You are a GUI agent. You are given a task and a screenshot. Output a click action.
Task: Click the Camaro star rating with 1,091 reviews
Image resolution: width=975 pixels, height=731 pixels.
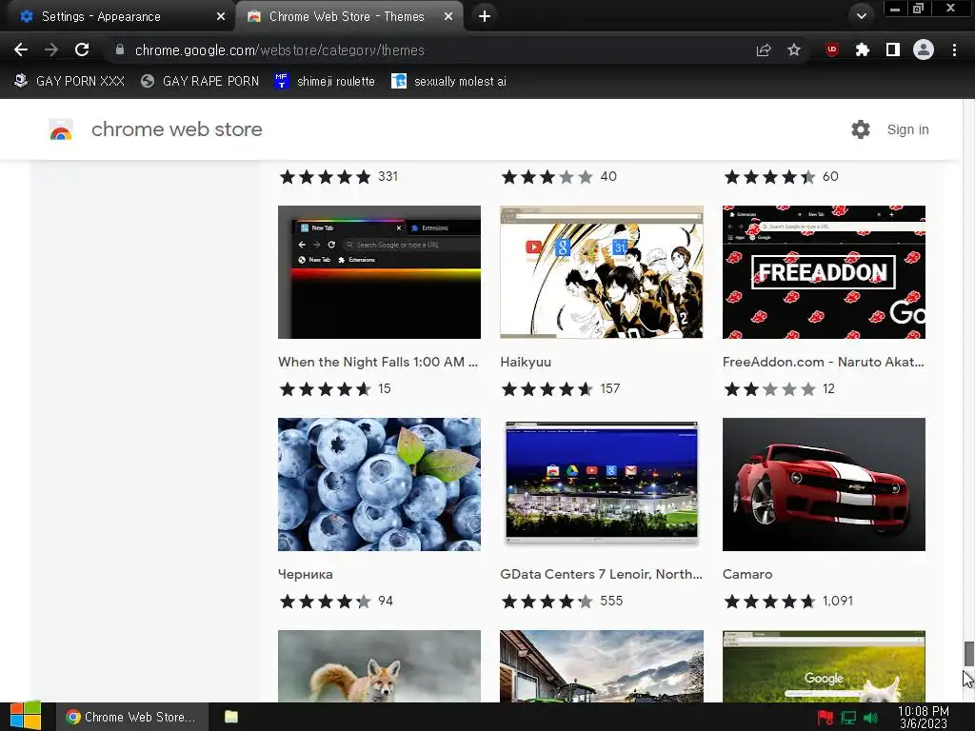[x=788, y=602]
